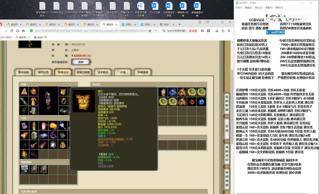Select the flaming helmet equipment icon
Image resolution: width=319 pixels, height=194 pixels.
coord(34,92)
